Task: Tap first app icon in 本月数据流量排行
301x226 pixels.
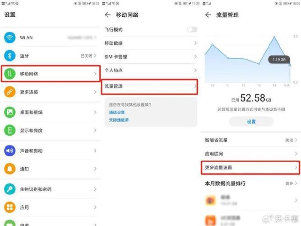Action: pyautogui.click(x=210, y=200)
